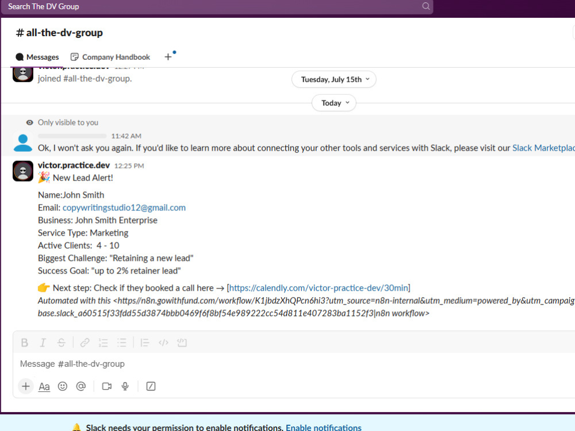This screenshot has height=431, width=575.
Task: Open the attachments plus button in composer
Action: pyautogui.click(x=26, y=386)
